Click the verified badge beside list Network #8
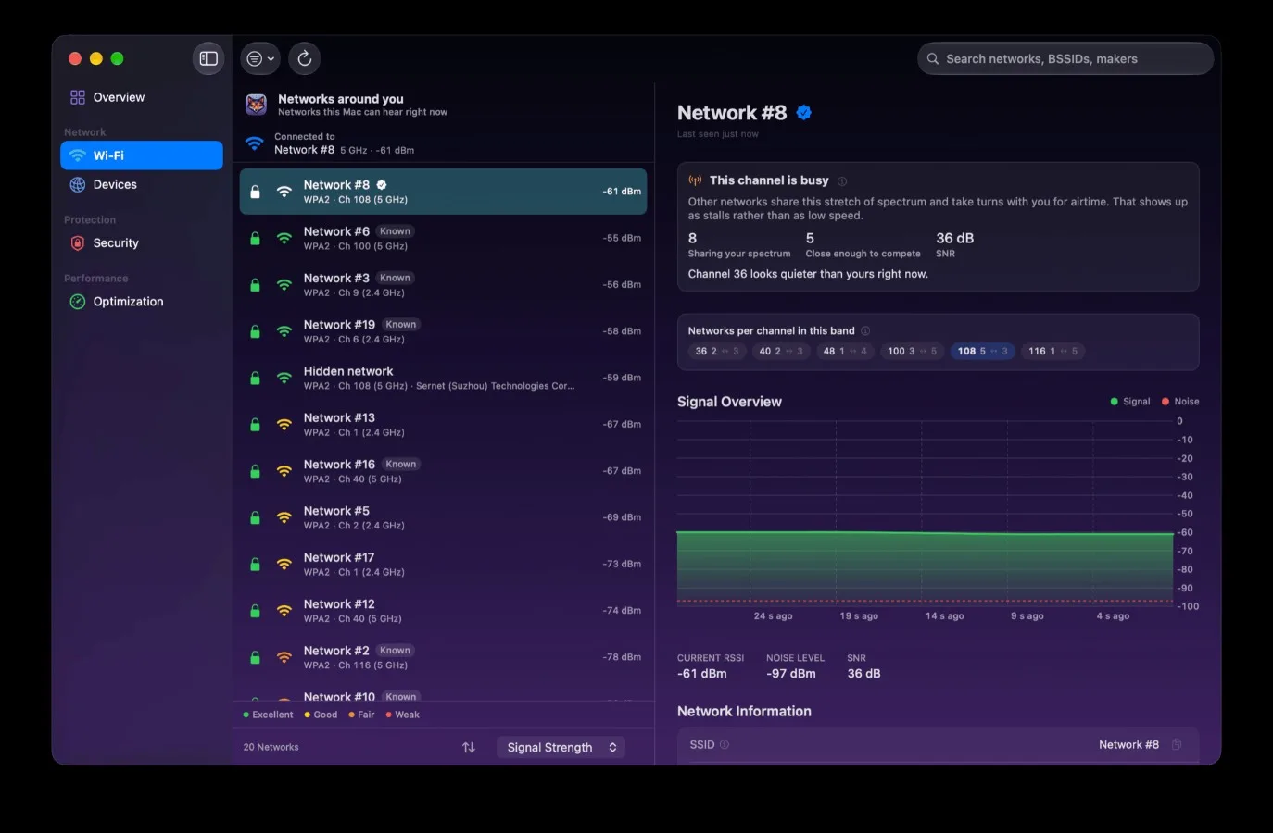 382,185
